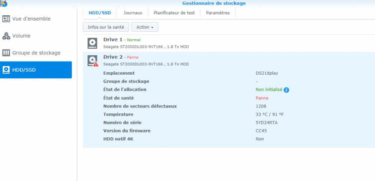The image size is (375, 181).
Task: Click the serial number 5YD24RTA
Action: pos(267,123)
